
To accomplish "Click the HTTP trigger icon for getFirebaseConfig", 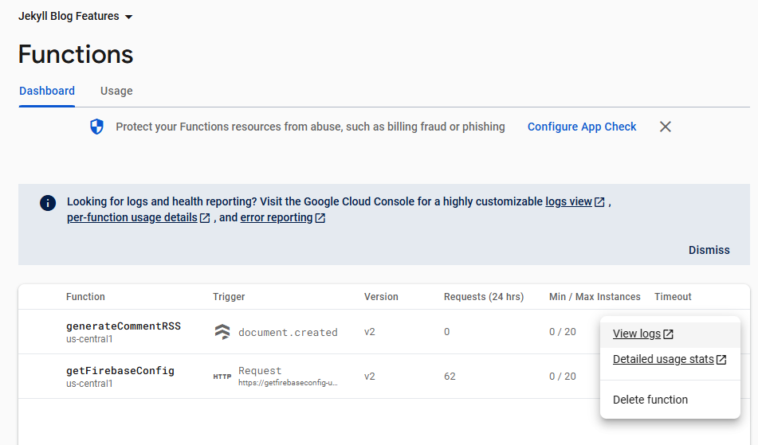I will (x=222, y=377).
